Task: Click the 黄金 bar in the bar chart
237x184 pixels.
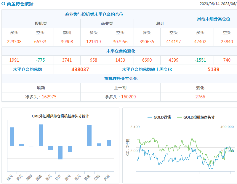Action: point(89,135)
